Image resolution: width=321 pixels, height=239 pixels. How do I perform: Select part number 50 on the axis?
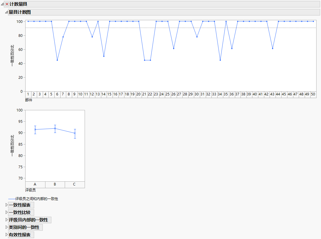point(313,94)
